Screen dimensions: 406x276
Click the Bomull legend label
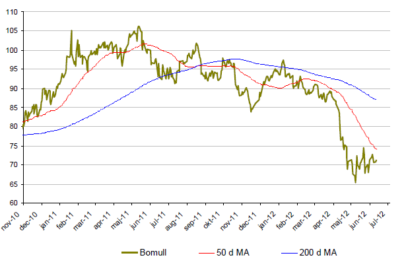pyautogui.click(x=159, y=253)
